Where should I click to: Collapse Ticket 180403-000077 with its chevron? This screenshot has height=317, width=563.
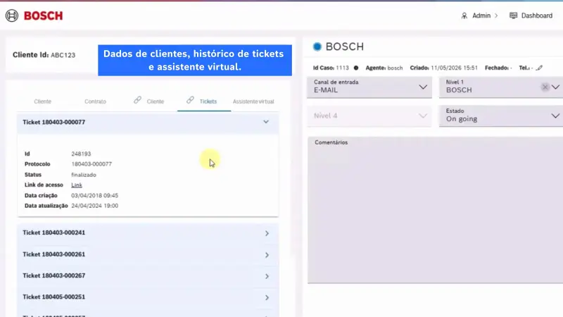pos(266,122)
